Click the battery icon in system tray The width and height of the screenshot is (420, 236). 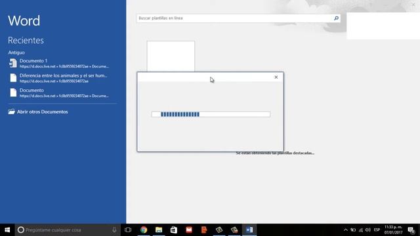coord(353,230)
